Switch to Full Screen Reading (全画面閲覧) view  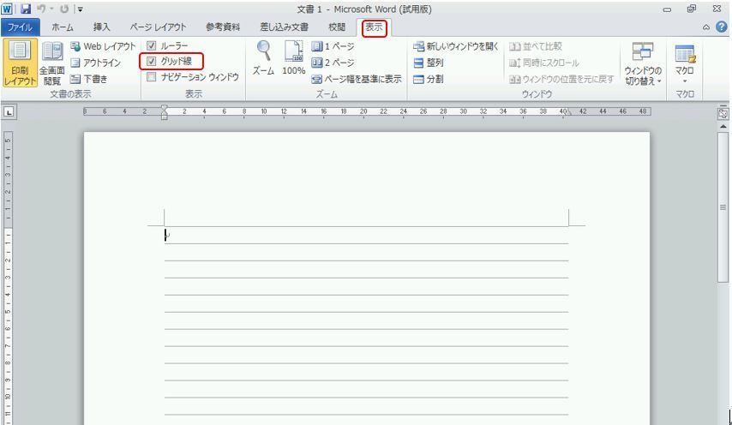(x=51, y=63)
